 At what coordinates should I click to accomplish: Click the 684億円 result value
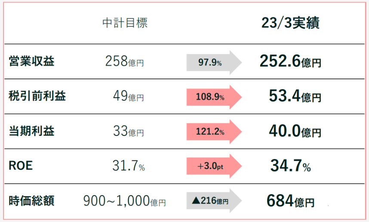290,200
